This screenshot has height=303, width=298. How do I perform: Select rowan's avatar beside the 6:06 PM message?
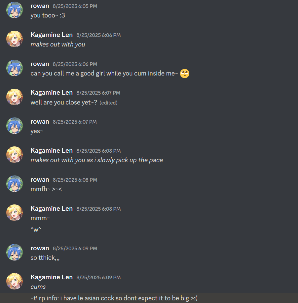[15, 68]
